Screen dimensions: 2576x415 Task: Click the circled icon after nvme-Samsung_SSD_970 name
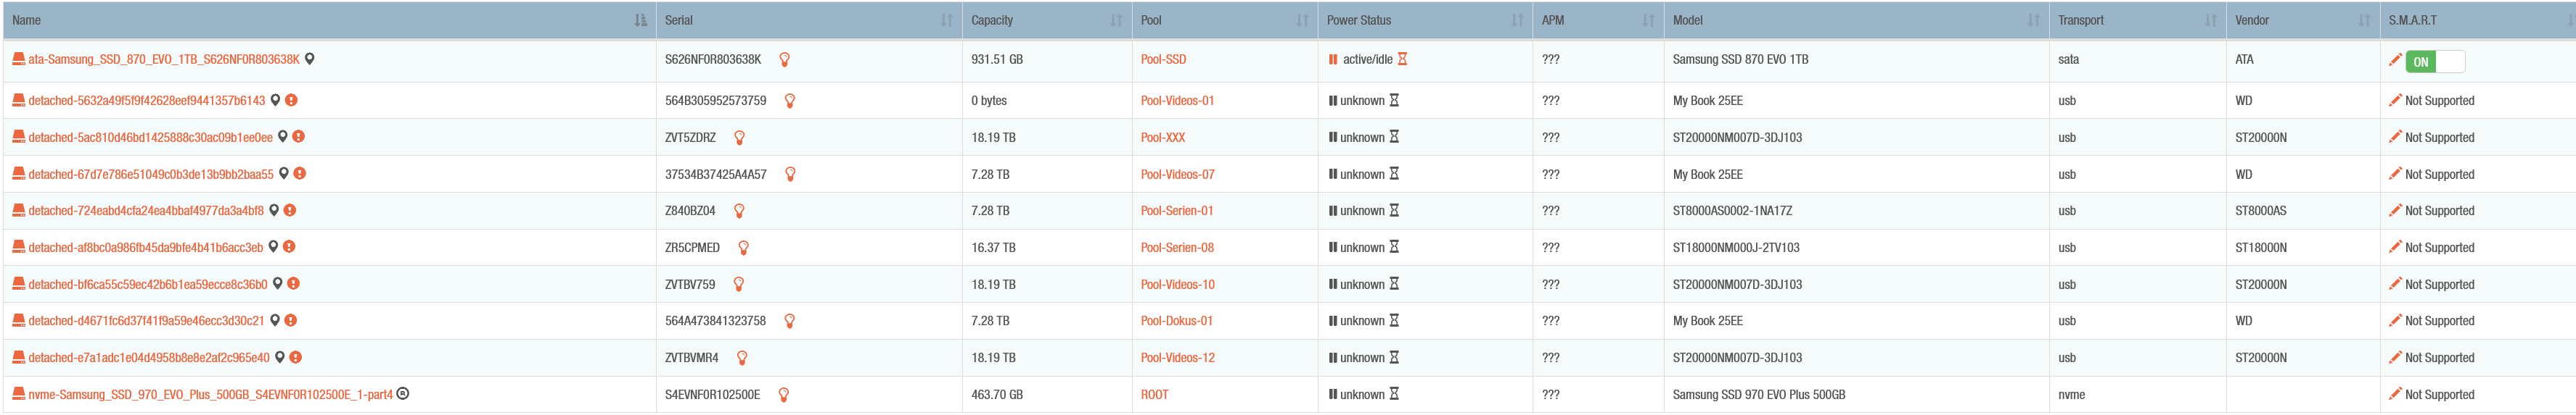click(x=403, y=393)
